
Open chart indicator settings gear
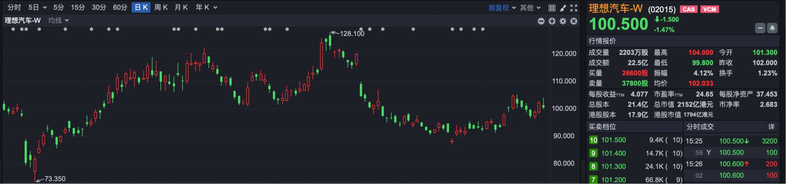563,21
